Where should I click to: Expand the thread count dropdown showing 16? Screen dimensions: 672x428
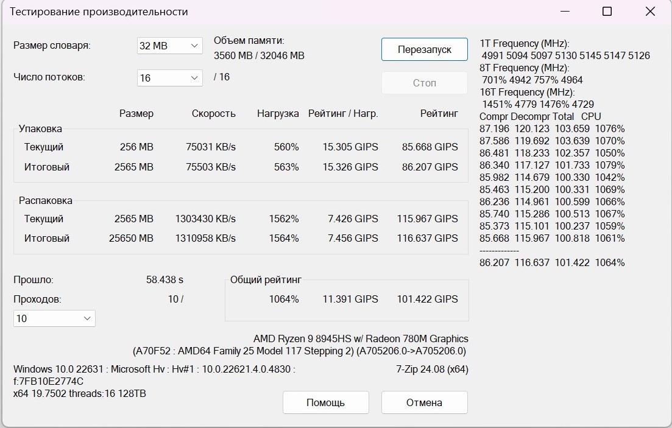169,78
